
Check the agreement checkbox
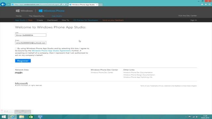click(16, 49)
